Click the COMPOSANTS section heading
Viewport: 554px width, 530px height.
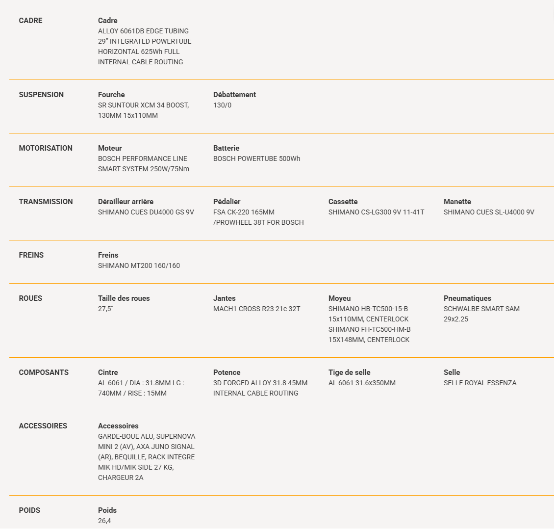point(44,372)
